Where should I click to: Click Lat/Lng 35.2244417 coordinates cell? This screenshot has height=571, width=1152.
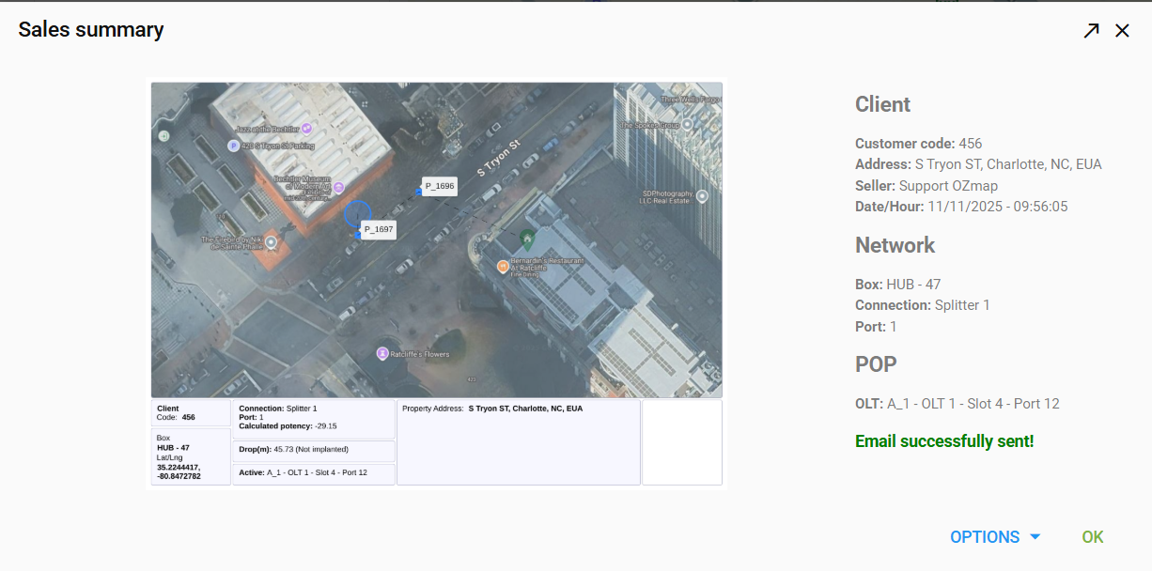(x=191, y=456)
